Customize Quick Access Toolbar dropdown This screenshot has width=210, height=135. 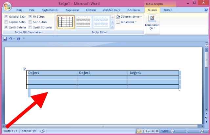coord(24,39)
